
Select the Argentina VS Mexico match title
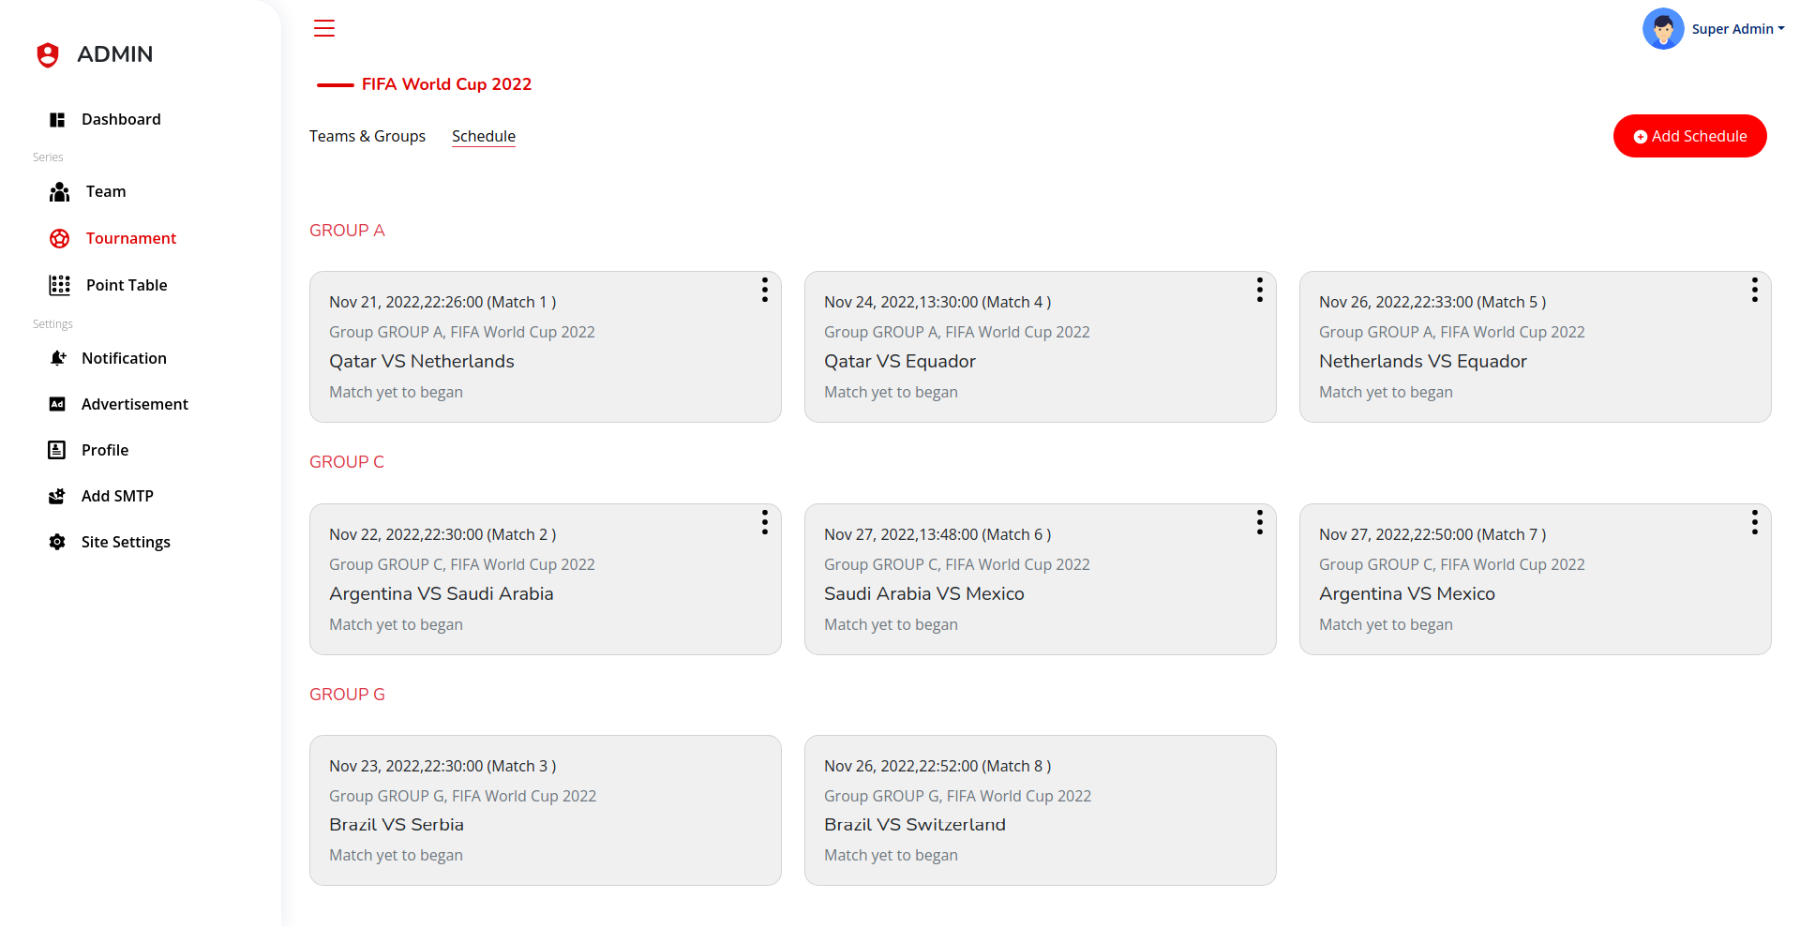point(1407,594)
